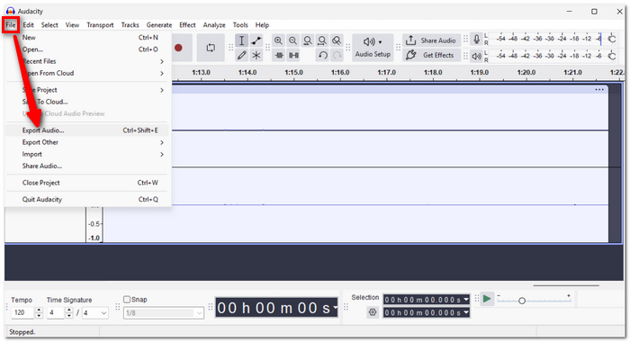630x342 pixels.
Task: Click the recording meter microphone icon
Action: click(x=476, y=40)
